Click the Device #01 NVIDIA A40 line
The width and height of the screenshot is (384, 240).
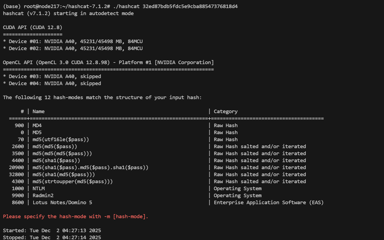click(73, 41)
